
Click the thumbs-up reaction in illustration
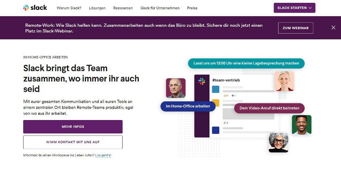pos(226,95)
